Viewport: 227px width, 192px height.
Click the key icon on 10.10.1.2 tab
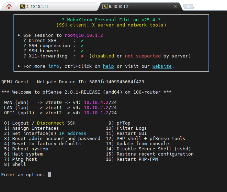pos(105,7)
